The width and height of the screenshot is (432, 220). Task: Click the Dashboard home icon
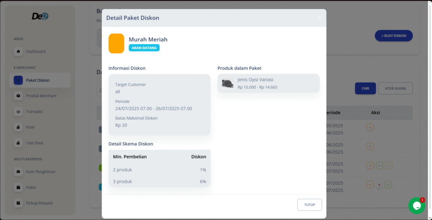[x=18, y=51]
